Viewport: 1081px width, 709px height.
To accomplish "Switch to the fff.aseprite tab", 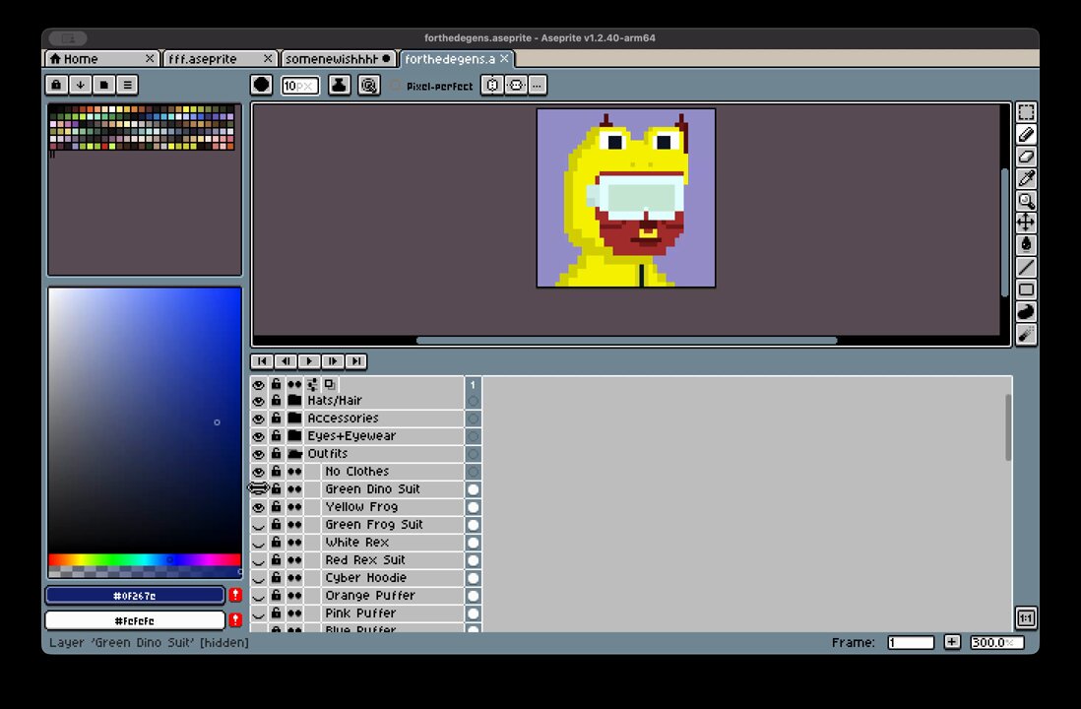I will (221, 59).
